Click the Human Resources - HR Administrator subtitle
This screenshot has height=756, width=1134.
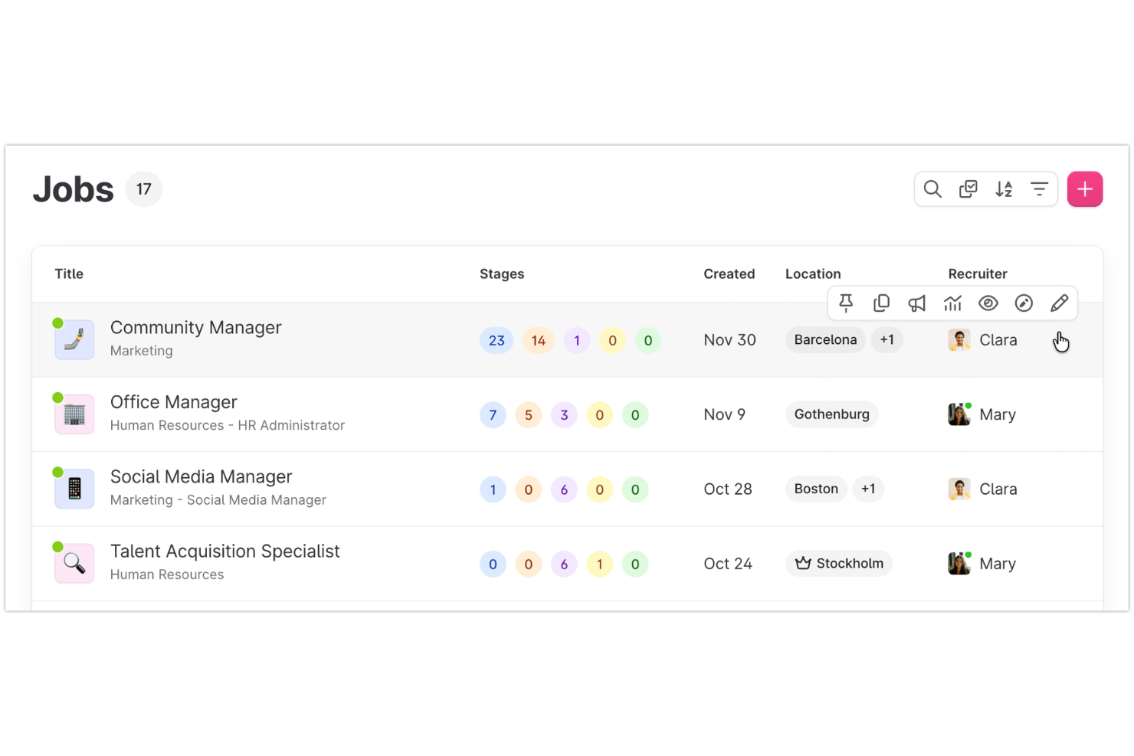(x=228, y=425)
